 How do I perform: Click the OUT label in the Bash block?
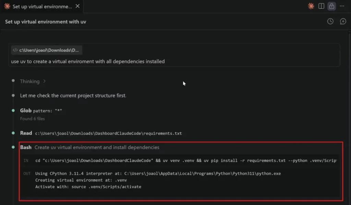(x=27, y=174)
